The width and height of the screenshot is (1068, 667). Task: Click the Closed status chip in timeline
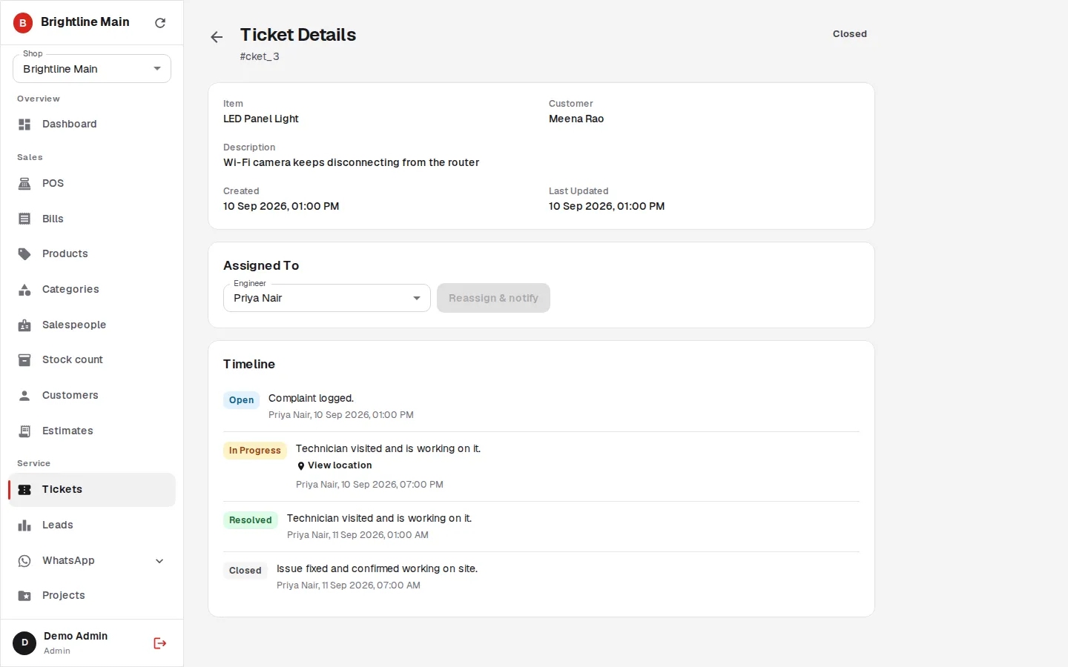(245, 571)
